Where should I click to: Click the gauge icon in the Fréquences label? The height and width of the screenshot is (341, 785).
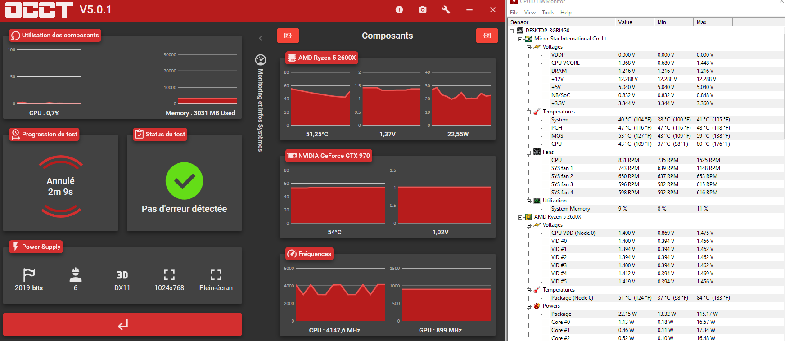[x=292, y=254]
